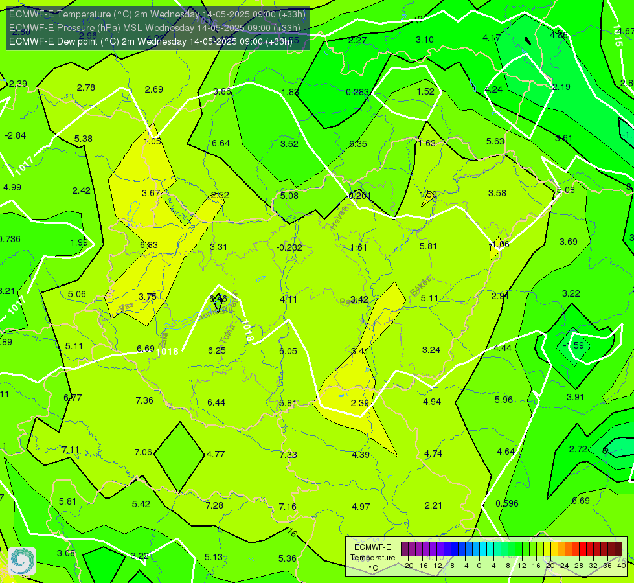Click the dew point value 7.33
This screenshot has width=634, height=583.
[x=288, y=455]
